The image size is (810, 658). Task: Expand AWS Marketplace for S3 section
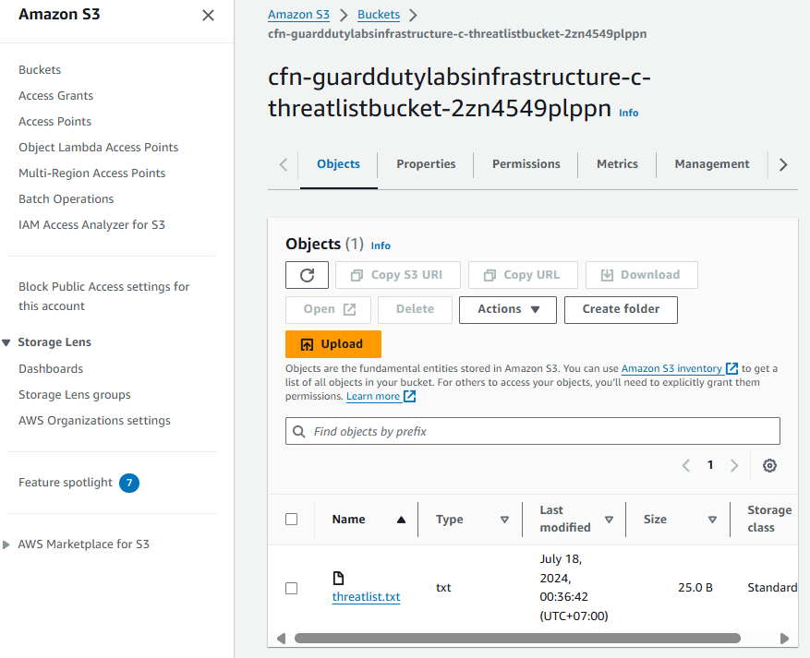click(6, 544)
